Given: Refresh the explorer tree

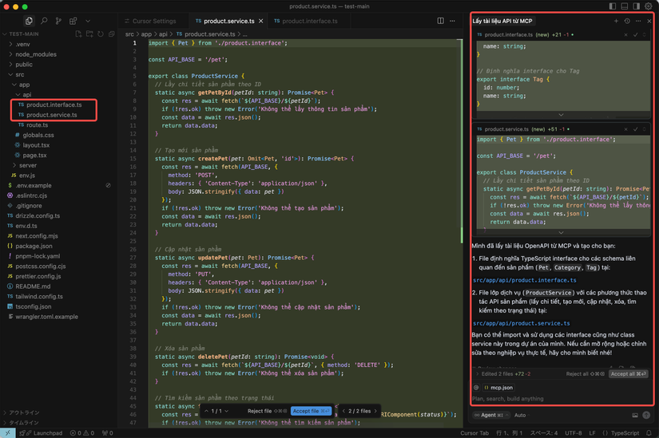Looking at the screenshot, I should pos(101,34).
